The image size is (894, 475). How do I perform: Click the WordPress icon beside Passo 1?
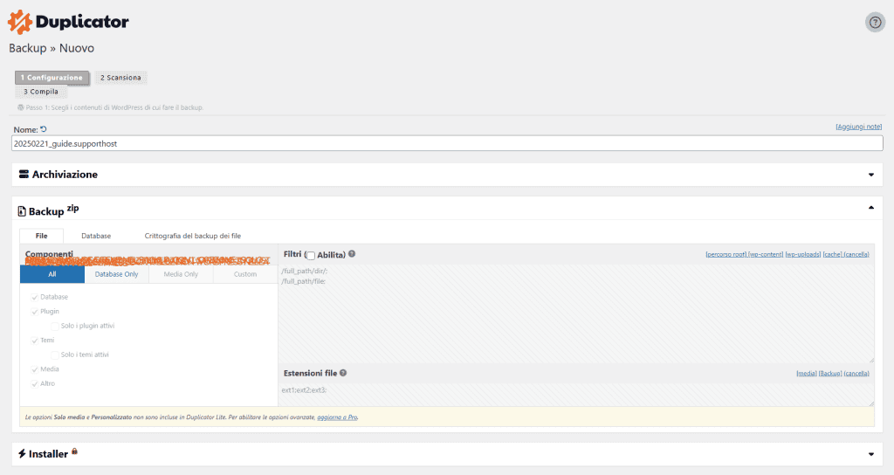(21, 107)
